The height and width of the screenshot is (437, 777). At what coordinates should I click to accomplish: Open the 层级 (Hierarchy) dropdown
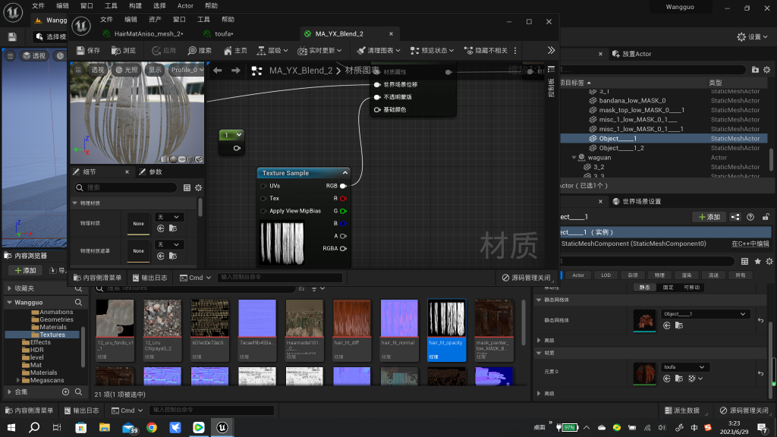tap(273, 50)
